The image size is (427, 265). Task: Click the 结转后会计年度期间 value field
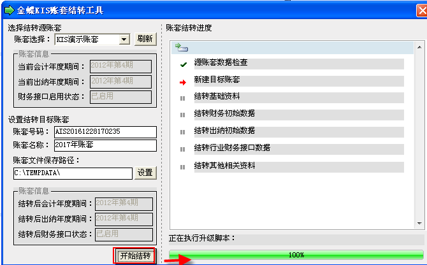point(124,204)
